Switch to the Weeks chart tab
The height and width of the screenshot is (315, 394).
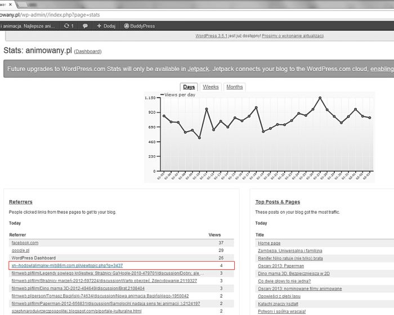click(211, 87)
